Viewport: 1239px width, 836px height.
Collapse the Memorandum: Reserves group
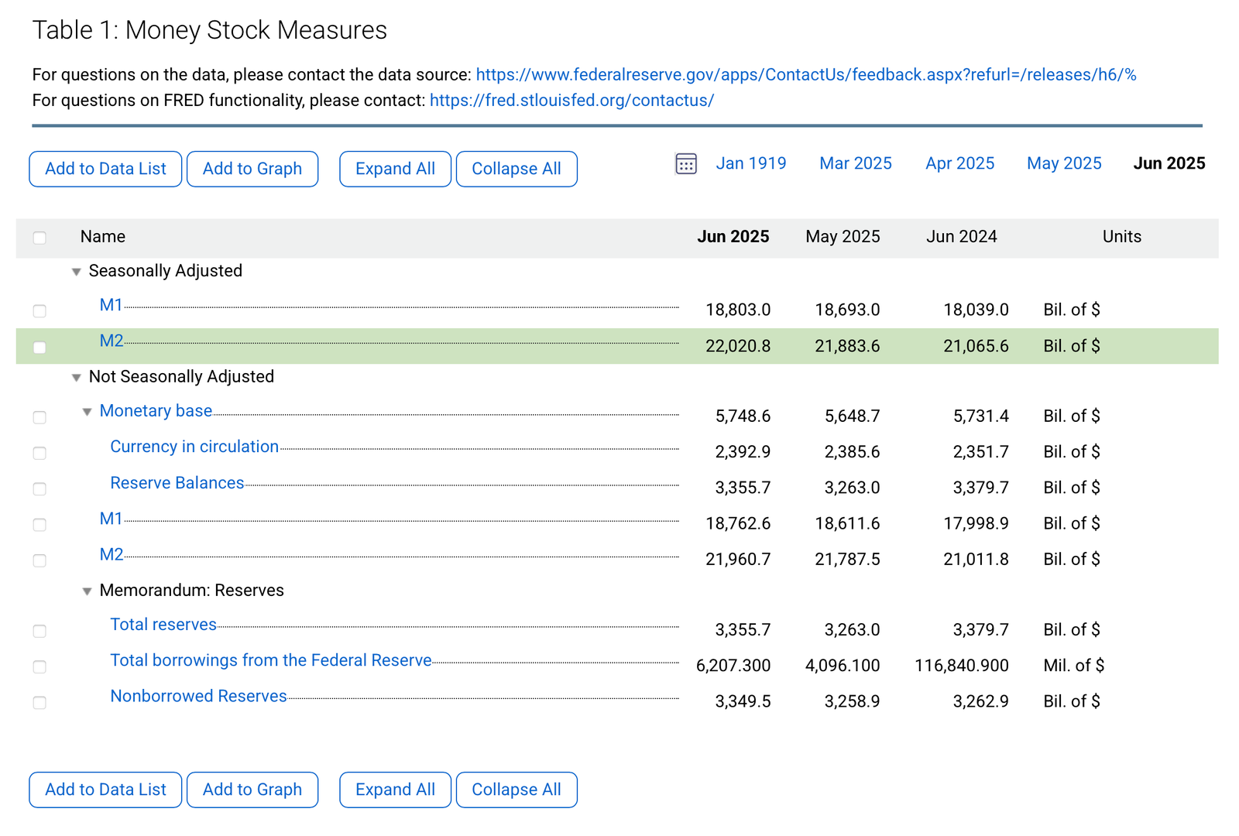pyautogui.click(x=88, y=591)
